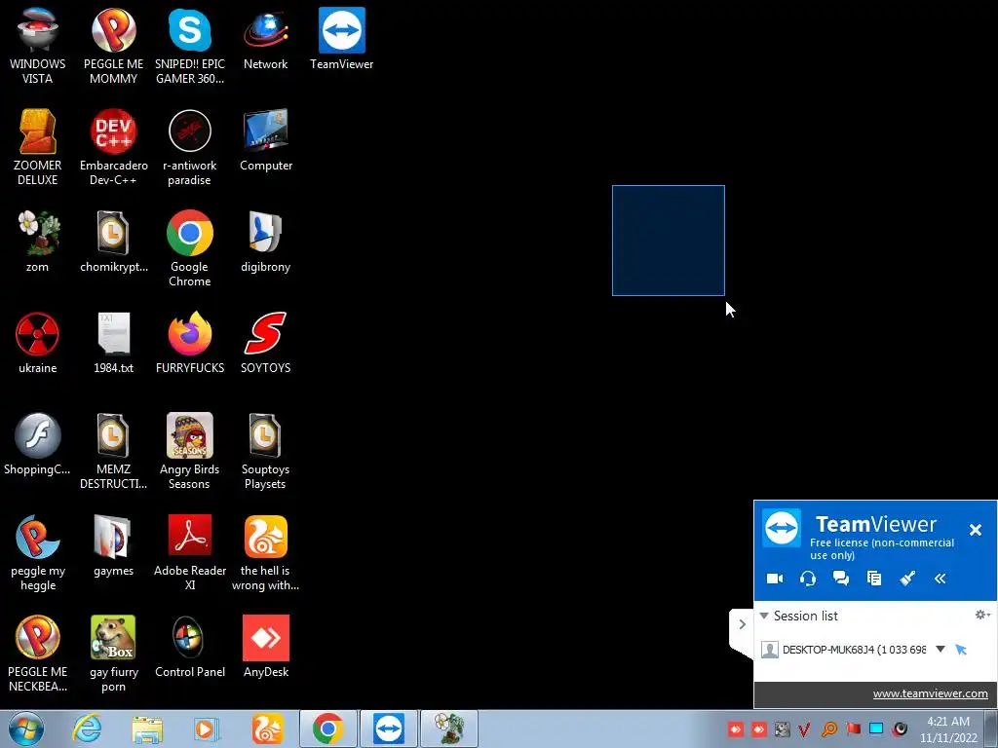Select the gaymes folder icon
The image size is (998, 748).
113,544
